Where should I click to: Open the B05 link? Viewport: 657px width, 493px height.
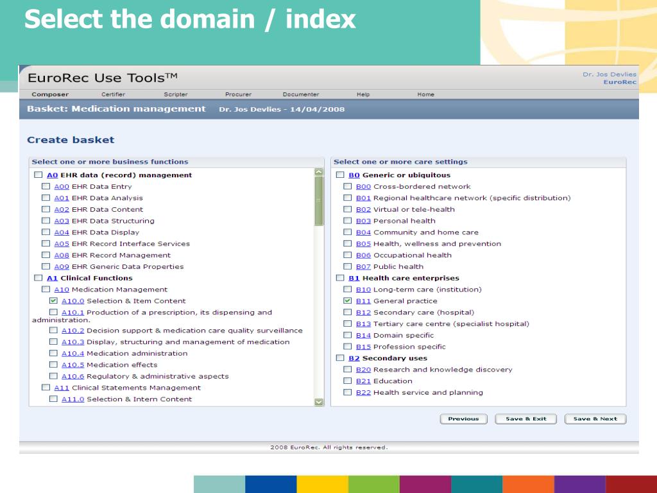coord(363,243)
